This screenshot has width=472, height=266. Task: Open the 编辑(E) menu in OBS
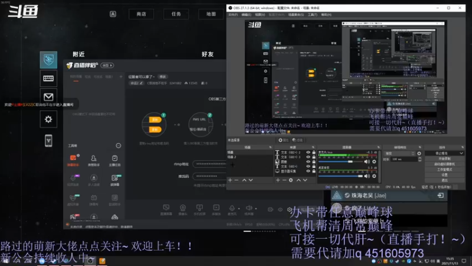pyautogui.click(x=246, y=14)
